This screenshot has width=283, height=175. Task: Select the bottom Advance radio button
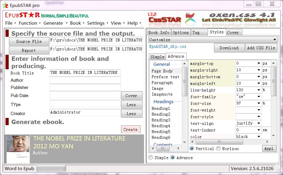click(x=173, y=158)
